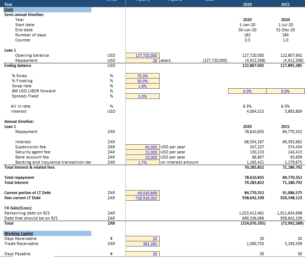
Task: Select Remaining debt on B/S value 1,023,412,461
Action: click(x=252, y=213)
